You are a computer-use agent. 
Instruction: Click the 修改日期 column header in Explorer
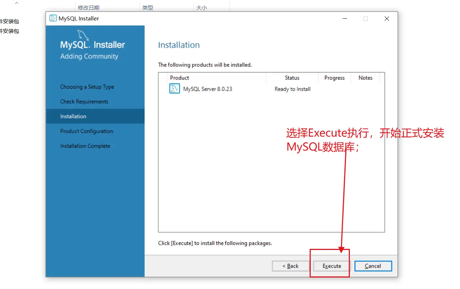[x=89, y=8]
